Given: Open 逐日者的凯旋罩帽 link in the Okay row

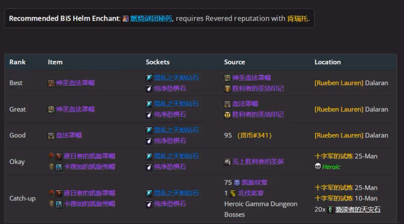Looking at the screenshot, I should click(x=89, y=156).
